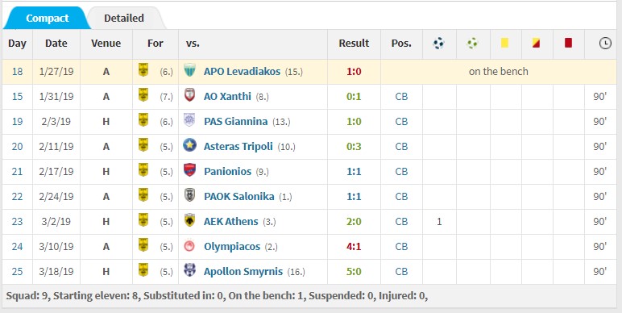The width and height of the screenshot is (622, 313).
Task: Click the AEK Athens club crest
Action: [x=189, y=220]
